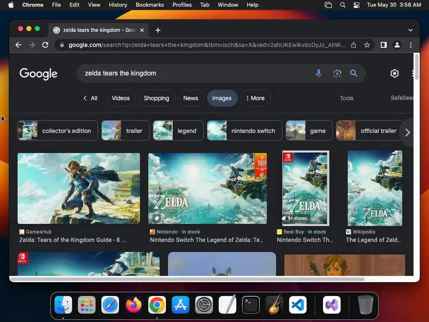This screenshot has width=429, height=322.
Task: Open Control Center in menu bar
Action: click(356, 5)
